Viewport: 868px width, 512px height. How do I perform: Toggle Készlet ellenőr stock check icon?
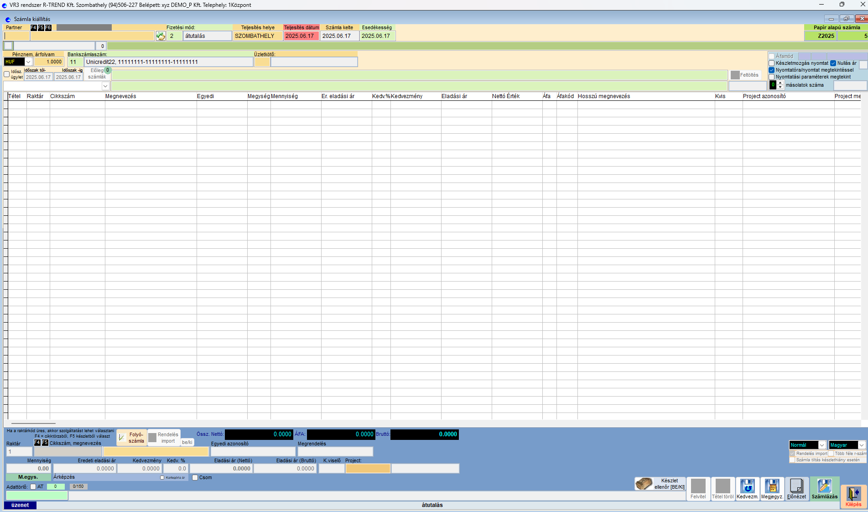[x=644, y=484]
